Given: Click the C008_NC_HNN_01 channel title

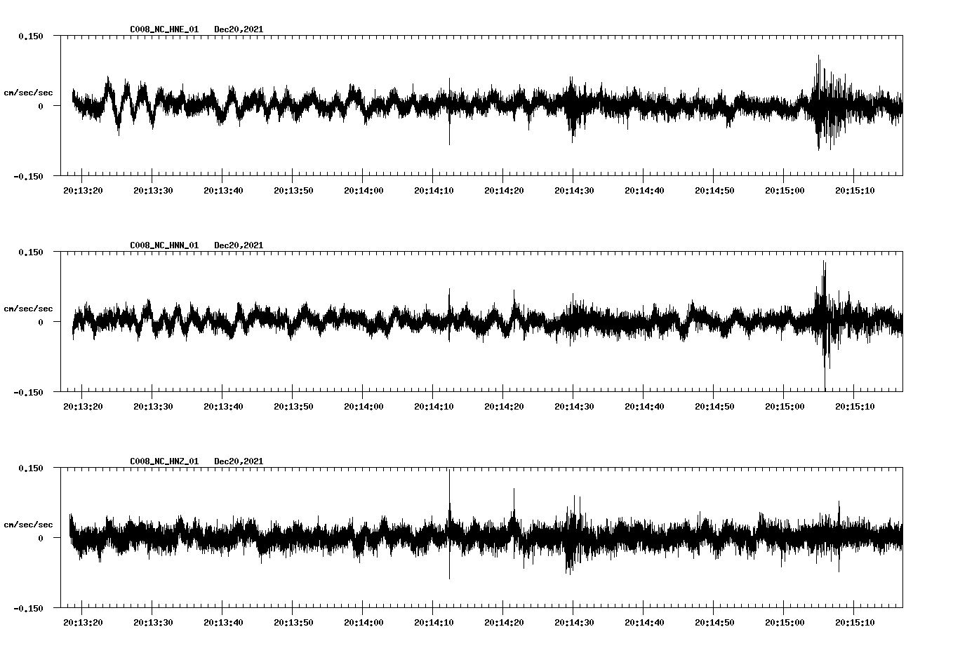Looking at the screenshot, I should point(164,245).
